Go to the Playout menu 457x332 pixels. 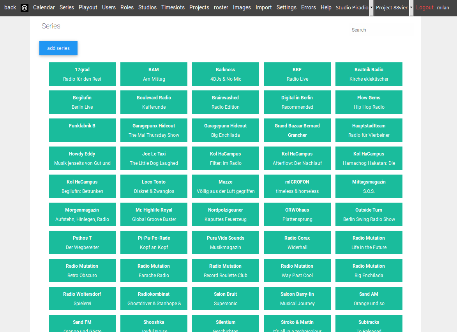click(x=88, y=7)
